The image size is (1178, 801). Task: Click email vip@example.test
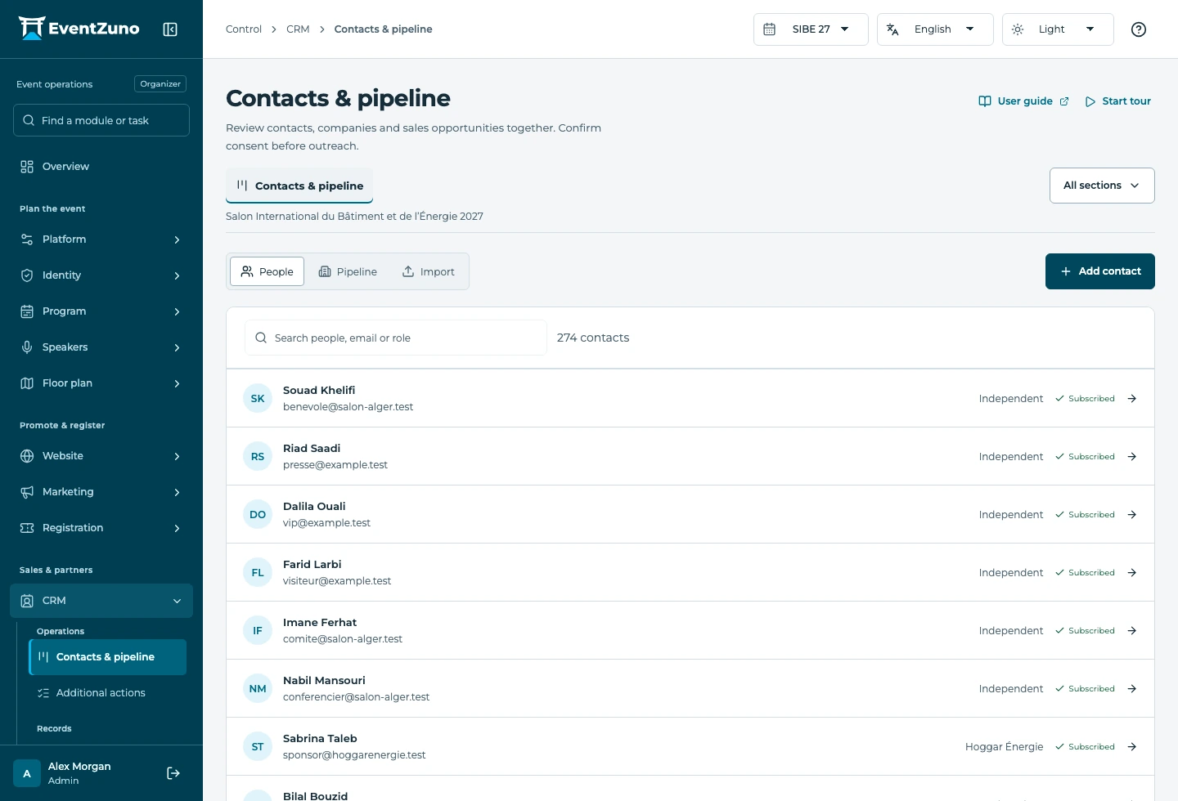coord(326,523)
